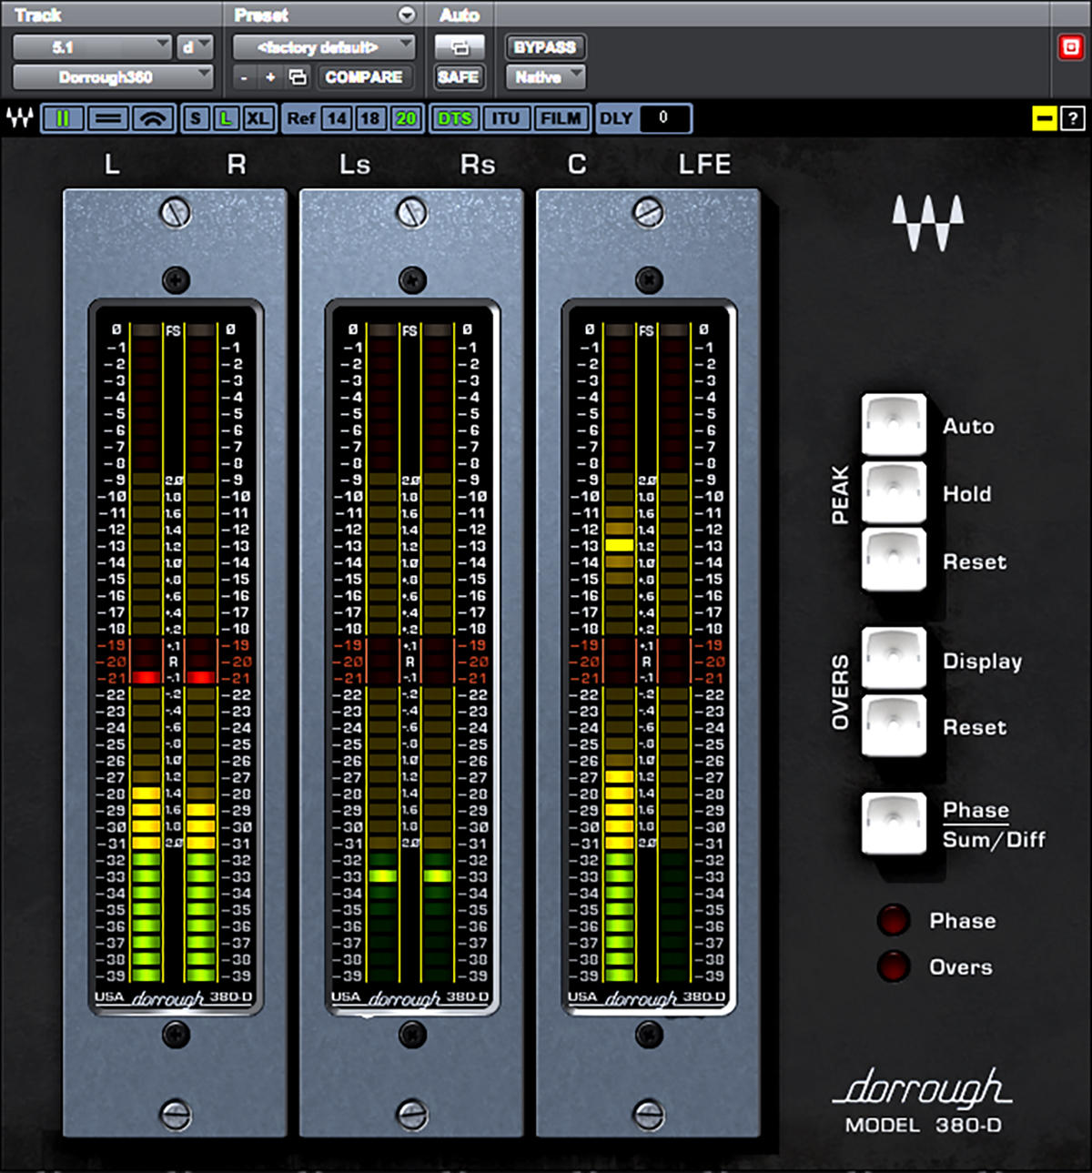This screenshot has width=1092, height=1173.
Task: Click the large Waves logo on panel
Action: pos(927,224)
